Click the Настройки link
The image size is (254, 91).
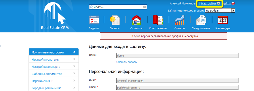point(208,3)
